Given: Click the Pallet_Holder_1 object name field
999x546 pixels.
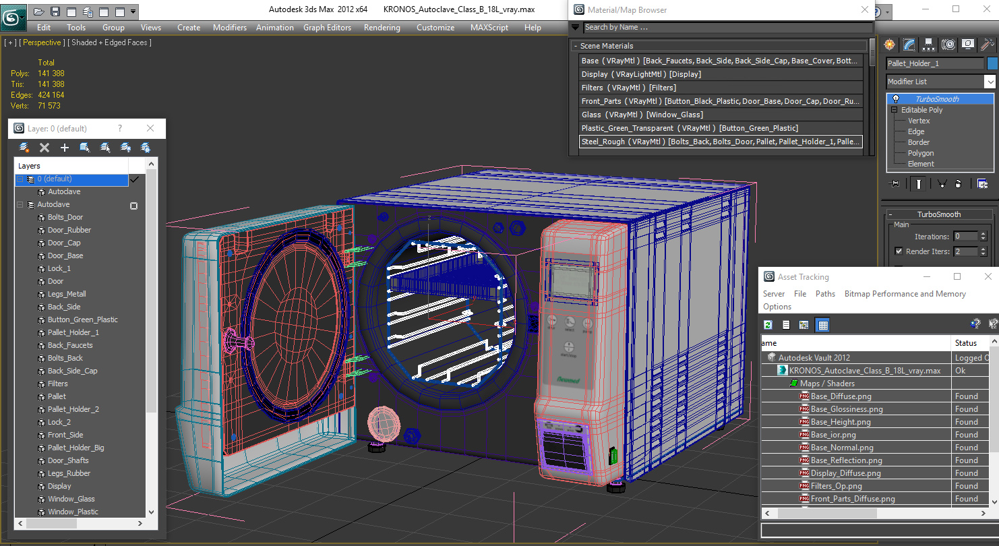Looking at the screenshot, I should [x=935, y=63].
